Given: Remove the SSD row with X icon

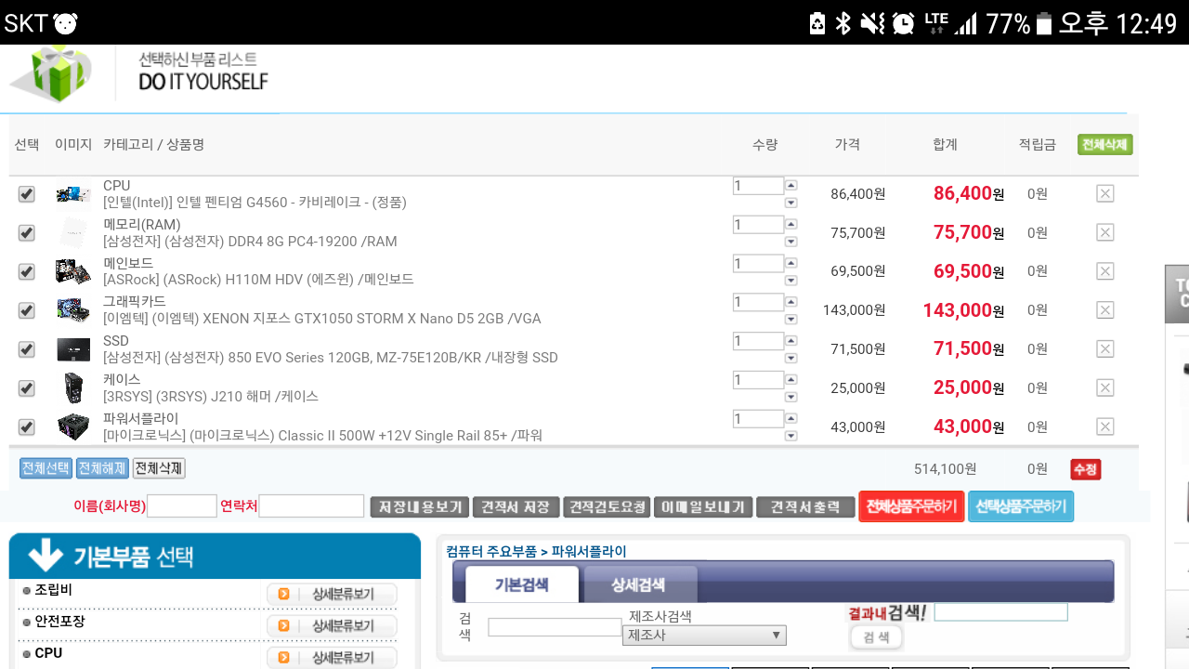Looking at the screenshot, I should pyautogui.click(x=1104, y=348).
